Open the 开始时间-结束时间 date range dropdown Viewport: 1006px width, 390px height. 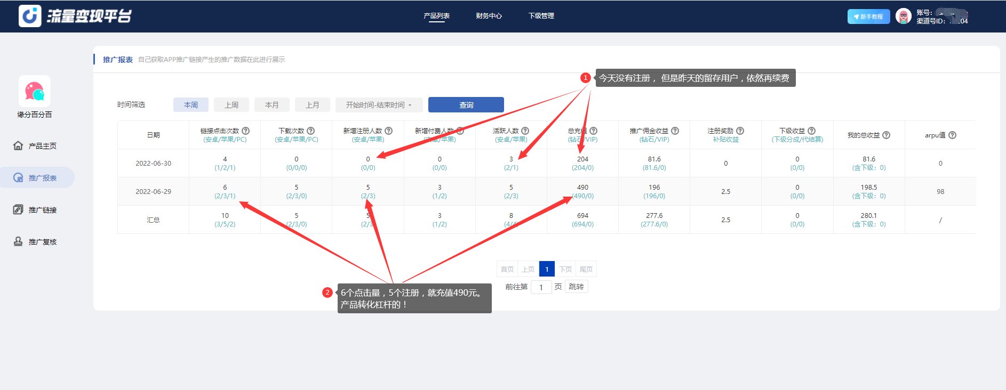[379, 105]
